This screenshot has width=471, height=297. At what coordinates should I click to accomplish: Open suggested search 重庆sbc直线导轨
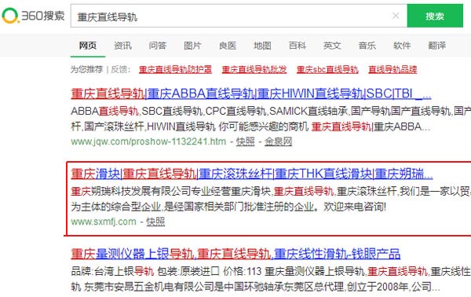tap(327, 69)
